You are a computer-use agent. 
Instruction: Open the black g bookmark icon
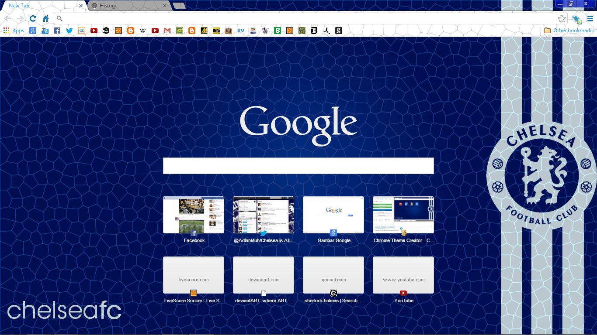pos(339,31)
